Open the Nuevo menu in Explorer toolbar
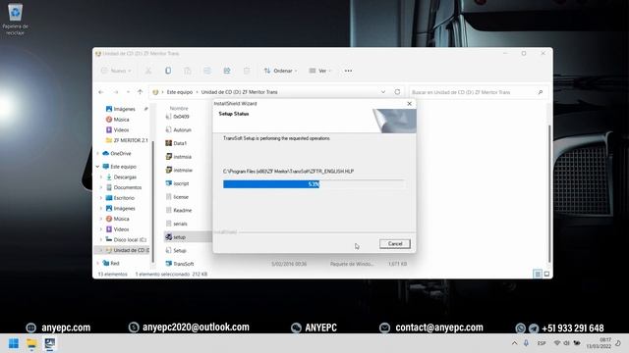Screen dimensions: 629x353 tap(116, 71)
